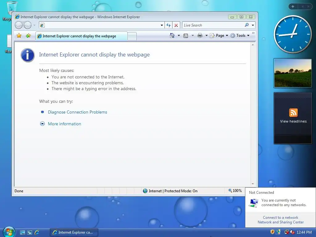Click the 12:44 PM taskbar clock
Image resolution: width=316 pixels, height=237 pixels.
coord(304,232)
